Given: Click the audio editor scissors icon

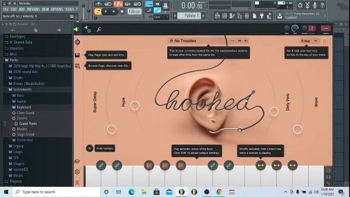Looking at the screenshot, I should (x=307, y=5).
